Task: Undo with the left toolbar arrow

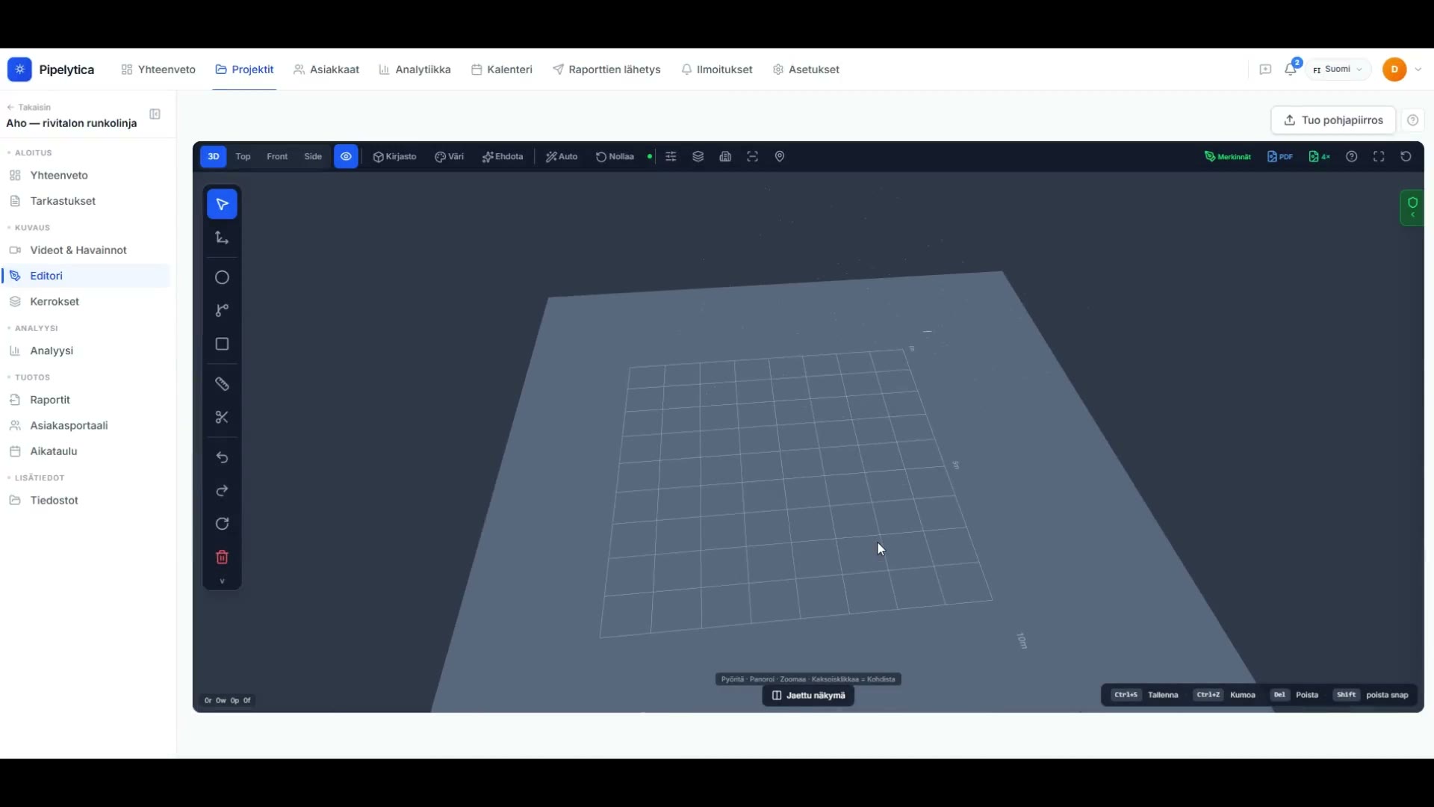Action: point(222,457)
